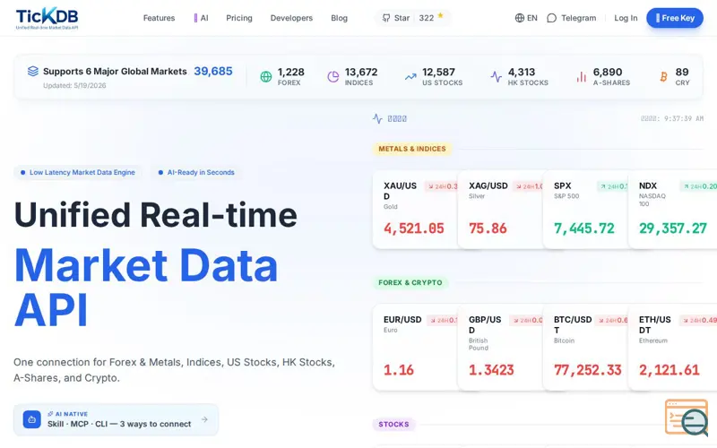
Task: Open the SPX S&P 500 card
Action: point(585,210)
